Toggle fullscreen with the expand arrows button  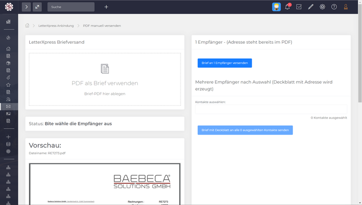(x=37, y=7)
